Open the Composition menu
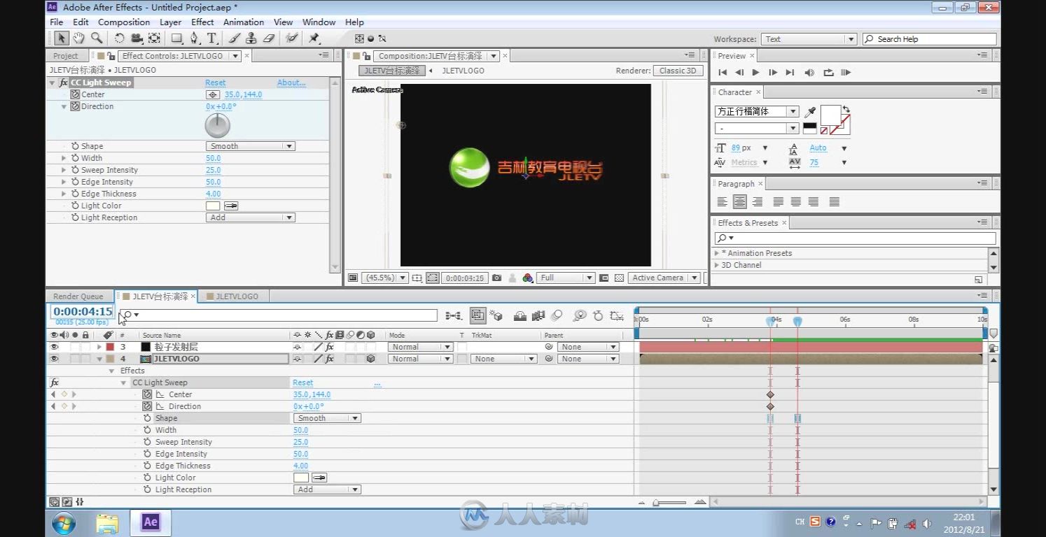Viewport: 1046px width, 537px height. 124,22
